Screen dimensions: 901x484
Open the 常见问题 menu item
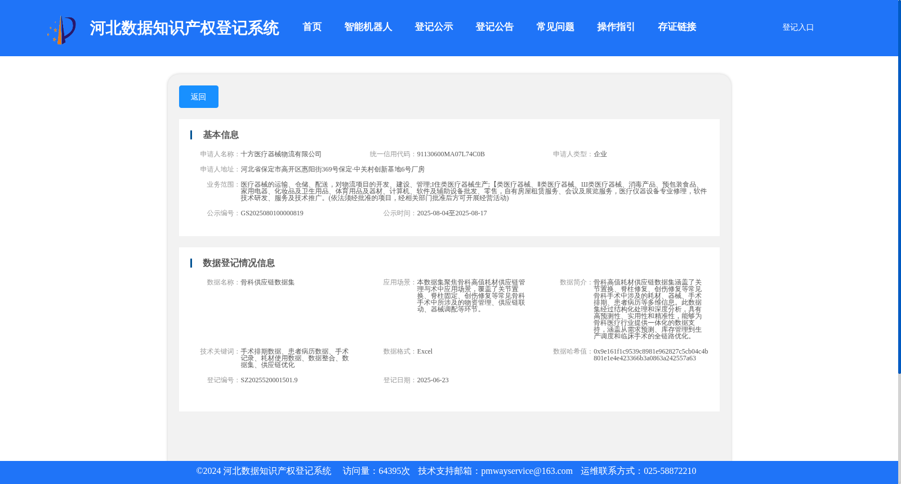(x=555, y=27)
